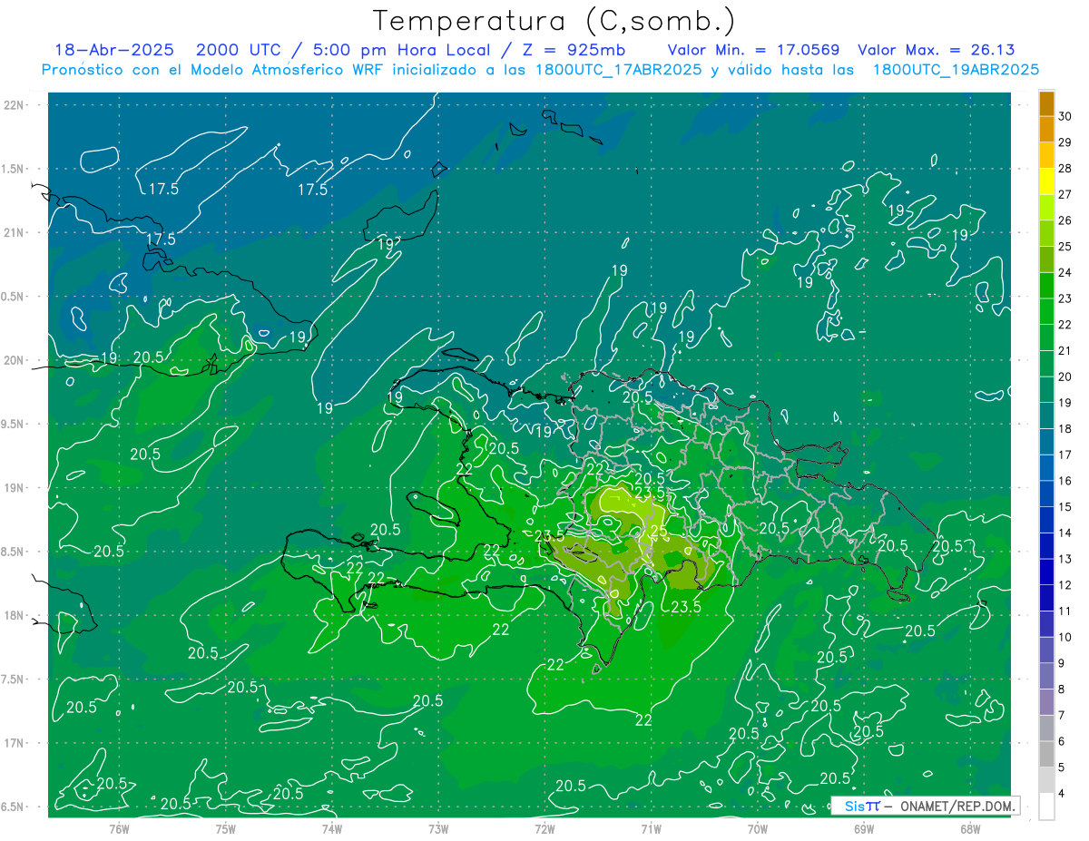
Task: Click the '18N' latitude axis label
Action: 15,616
